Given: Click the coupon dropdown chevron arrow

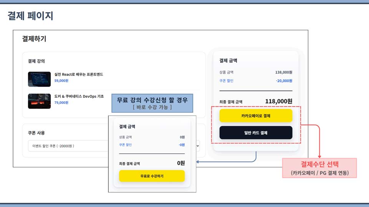Looking at the screenshot, I should [198, 146].
